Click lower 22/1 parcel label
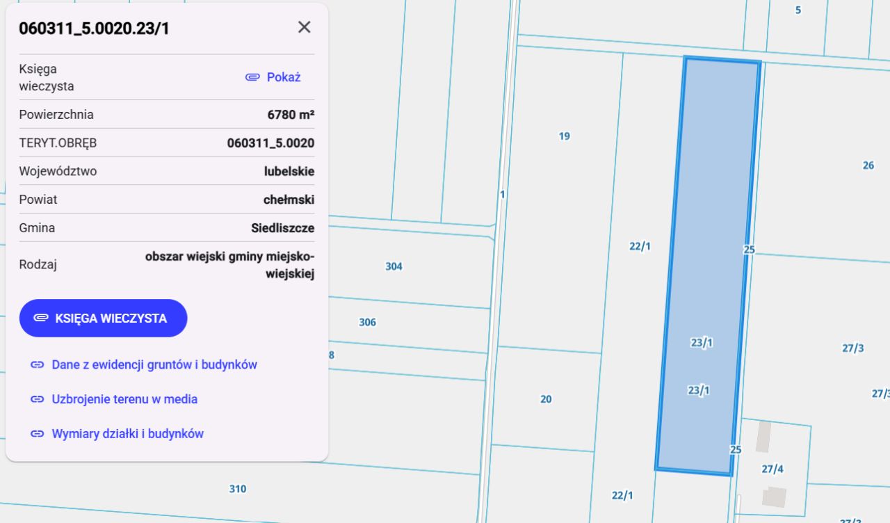890x523 pixels. click(622, 495)
